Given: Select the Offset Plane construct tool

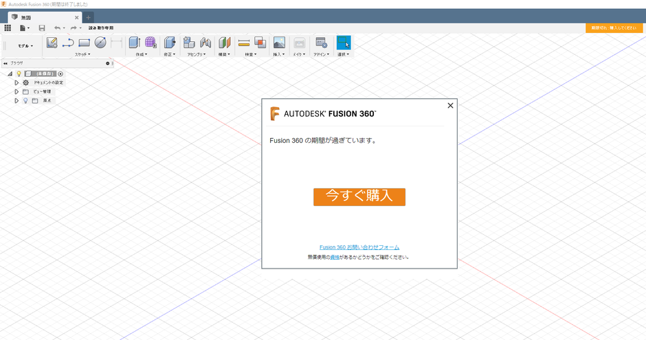Looking at the screenshot, I should pyautogui.click(x=225, y=43).
